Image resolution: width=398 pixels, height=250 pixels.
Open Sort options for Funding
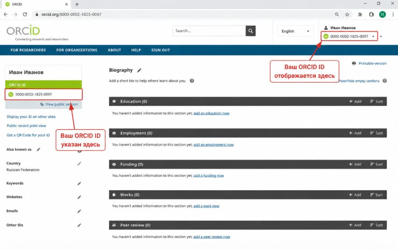click(x=376, y=164)
